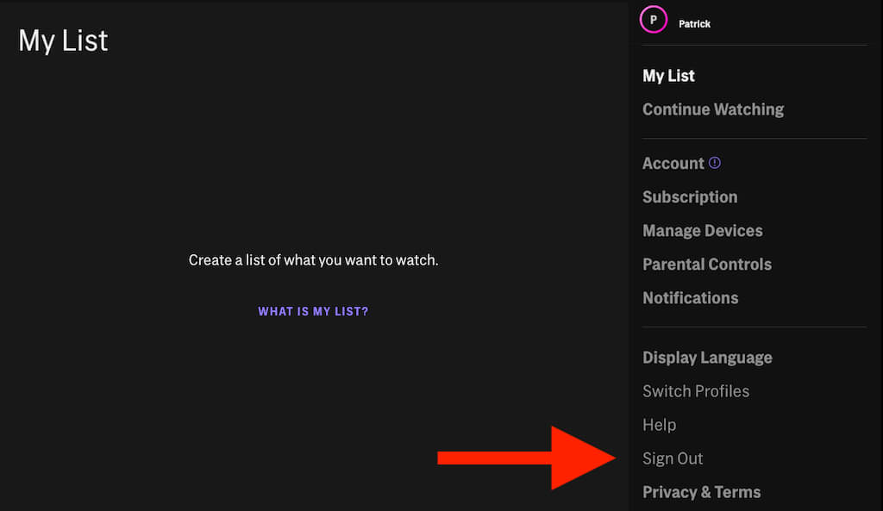Click the Patrick profile avatar icon
The height and width of the screenshot is (511, 883).
(x=653, y=20)
